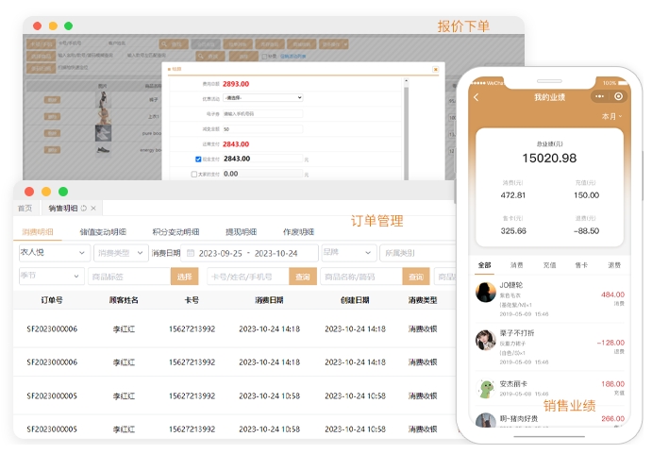The image size is (652, 454).
Task: Close the 销售明细 tab with X icon
Action: (94, 208)
